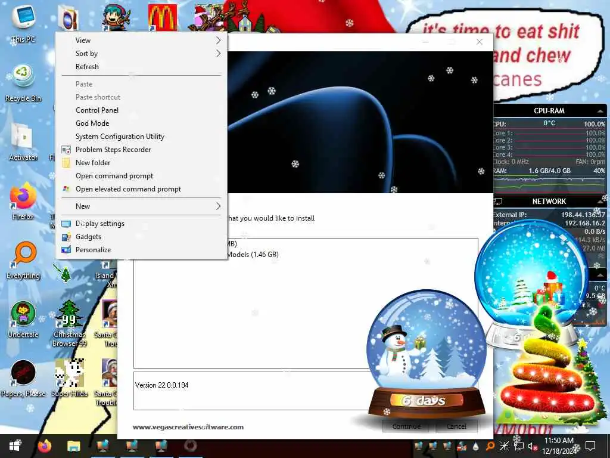Click Continue in the VEGAS installer
Screen dimensions: 610x458
point(406,426)
